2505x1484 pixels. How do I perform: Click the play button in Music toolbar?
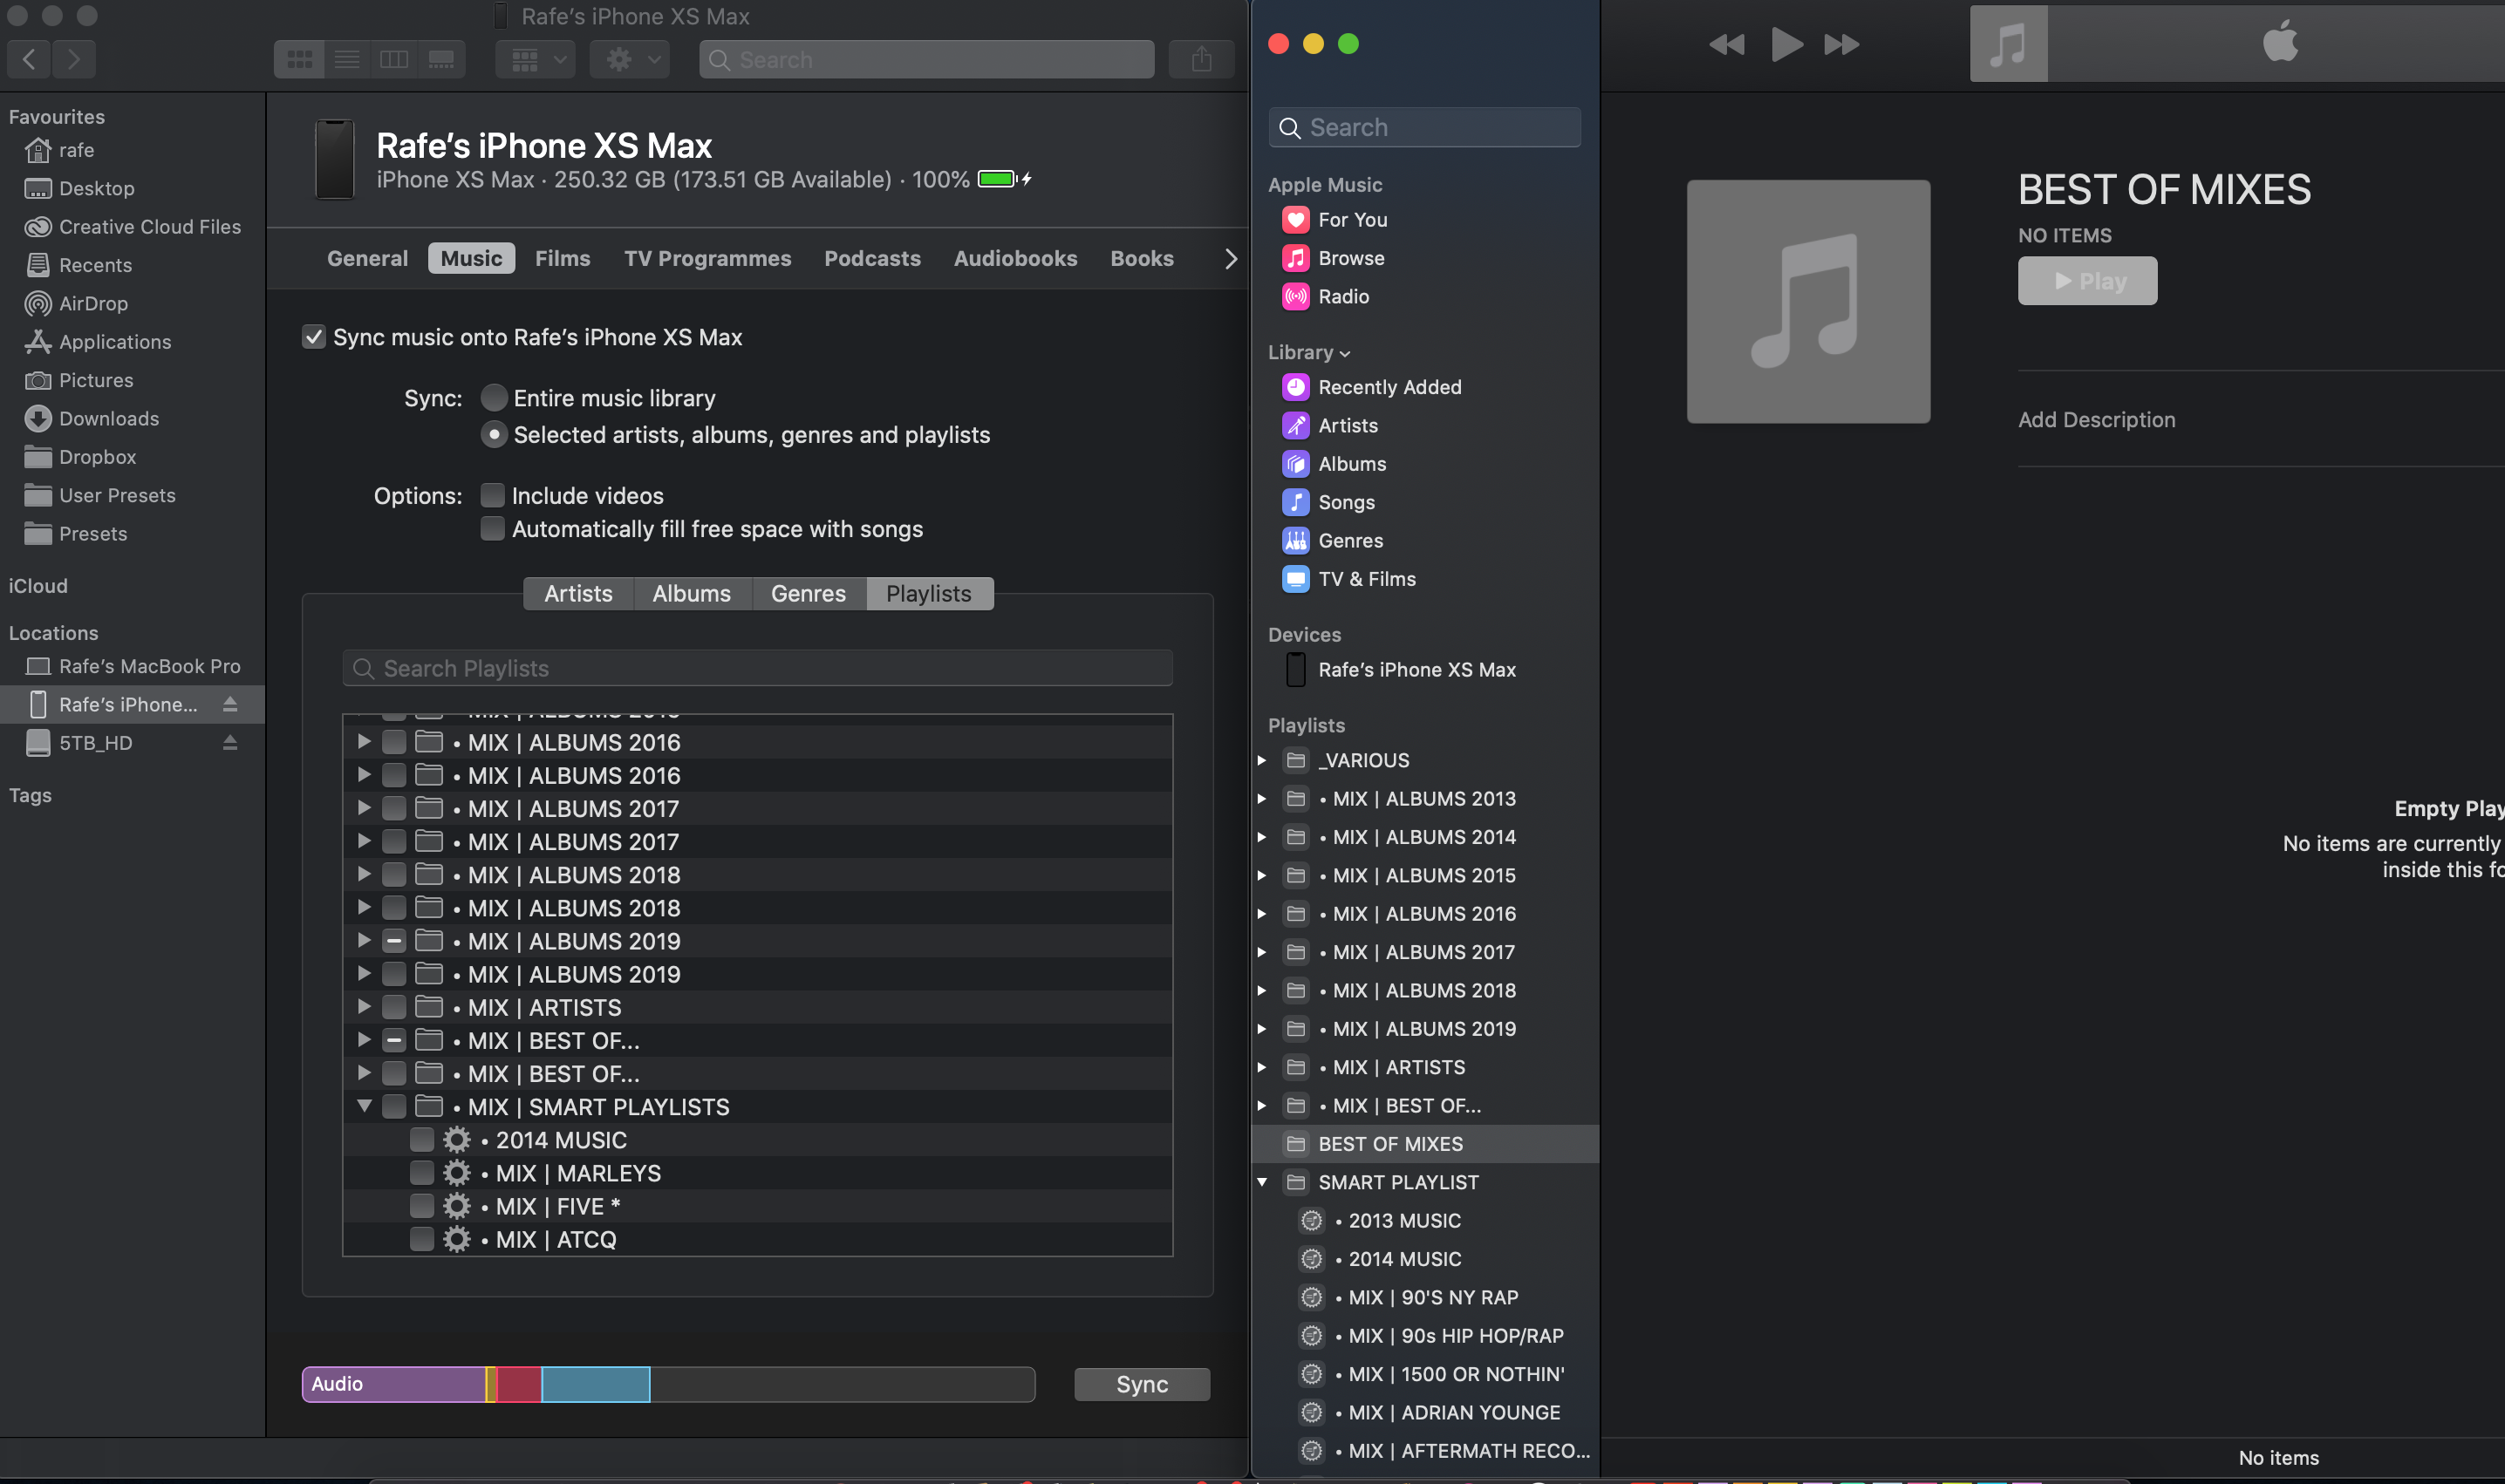tap(1785, 44)
